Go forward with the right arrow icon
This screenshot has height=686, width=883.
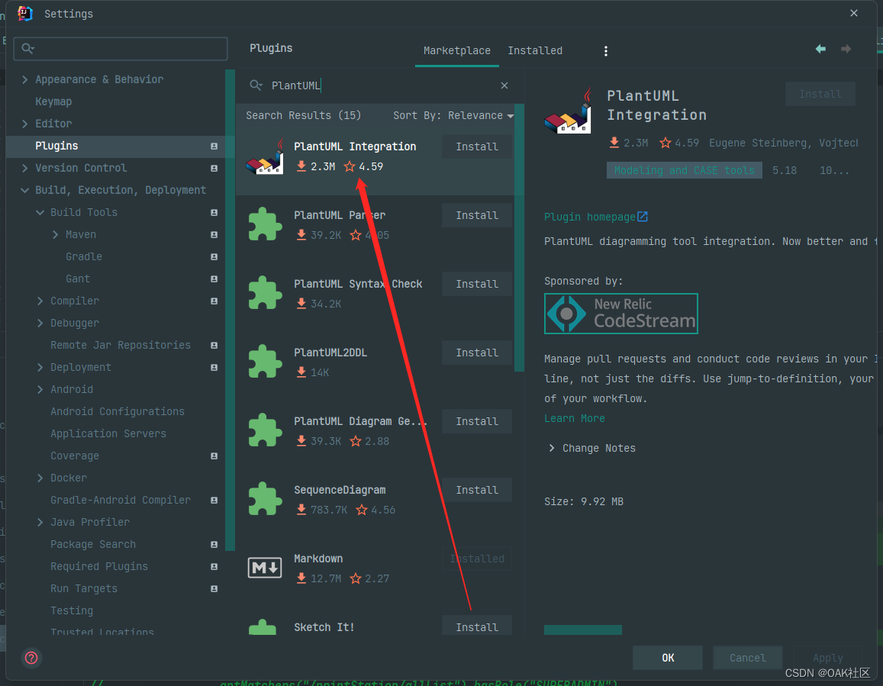846,49
